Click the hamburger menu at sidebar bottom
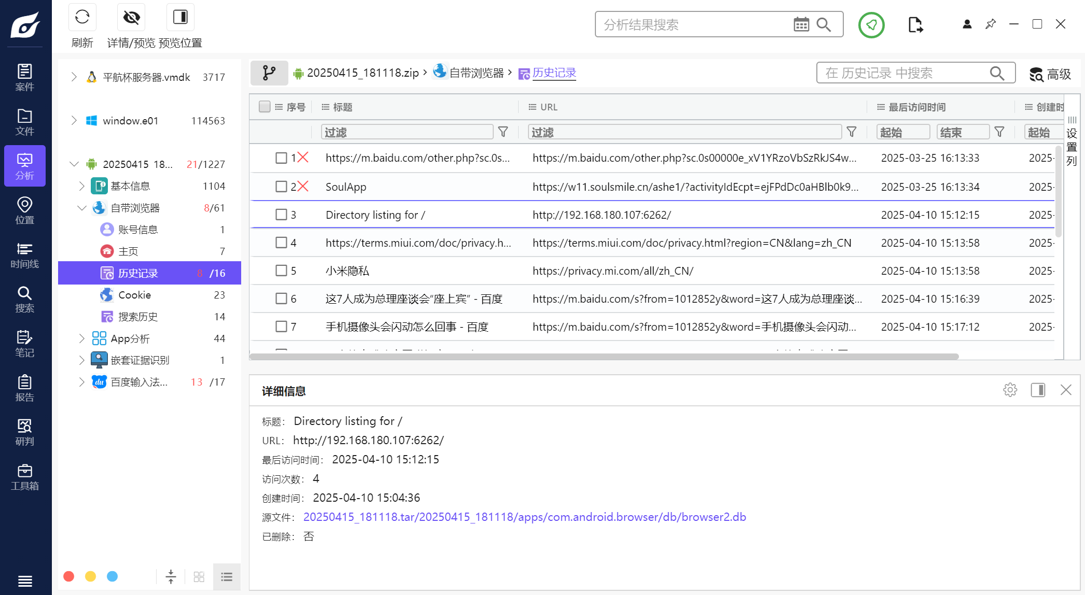Image resolution: width=1085 pixels, height=595 pixels. (x=25, y=581)
